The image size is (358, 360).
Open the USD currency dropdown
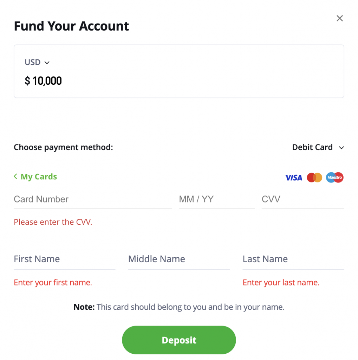tap(37, 63)
